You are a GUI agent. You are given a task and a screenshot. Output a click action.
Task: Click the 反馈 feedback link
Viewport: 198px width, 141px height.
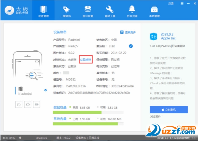coord(171,3)
